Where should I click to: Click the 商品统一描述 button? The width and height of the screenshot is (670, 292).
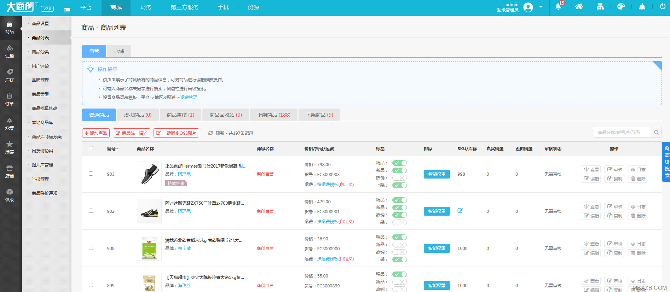pyautogui.click(x=132, y=133)
